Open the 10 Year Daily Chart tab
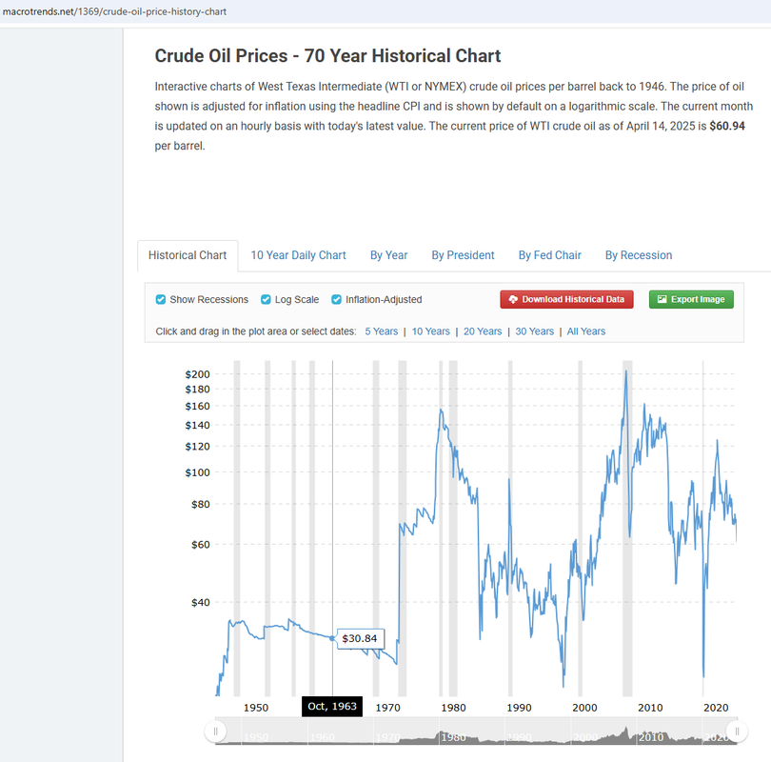This screenshot has width=771, height=762. click(298, 255)
